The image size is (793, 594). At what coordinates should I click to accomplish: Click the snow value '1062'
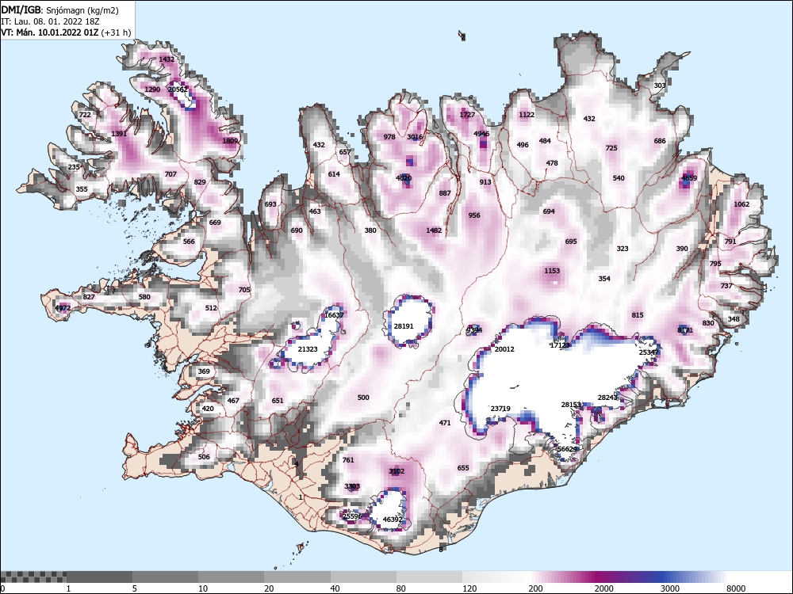[741, 204]
